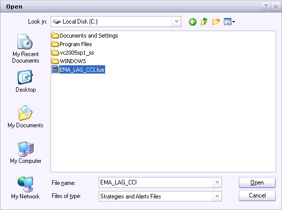The image size is (282, 210).
Task: Select the text 'Program Files'
Action: [76, 44]
